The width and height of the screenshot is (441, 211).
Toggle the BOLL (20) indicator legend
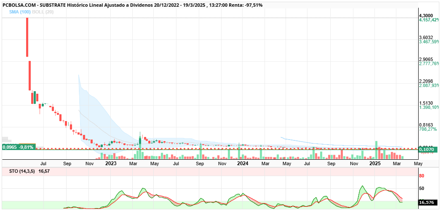43,12
